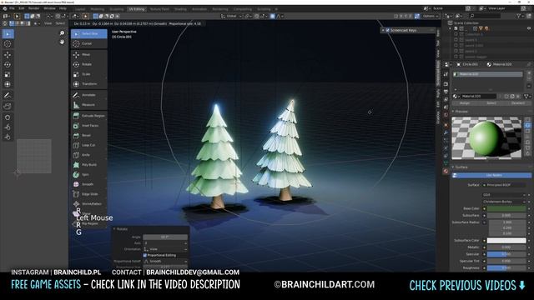The width and height of the screenshot is (534, 300).
Task: Toggle the Screencast Keys checkbox
Action: tap(387, 30)
